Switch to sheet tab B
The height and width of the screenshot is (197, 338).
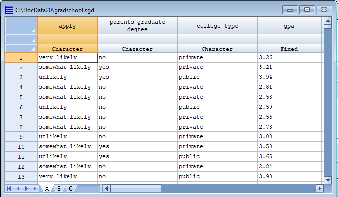(x=59, y=189)
